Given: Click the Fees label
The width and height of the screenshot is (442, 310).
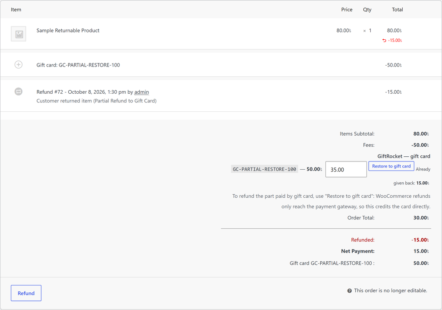Looking at the screenshot, I should coord(369,145).
